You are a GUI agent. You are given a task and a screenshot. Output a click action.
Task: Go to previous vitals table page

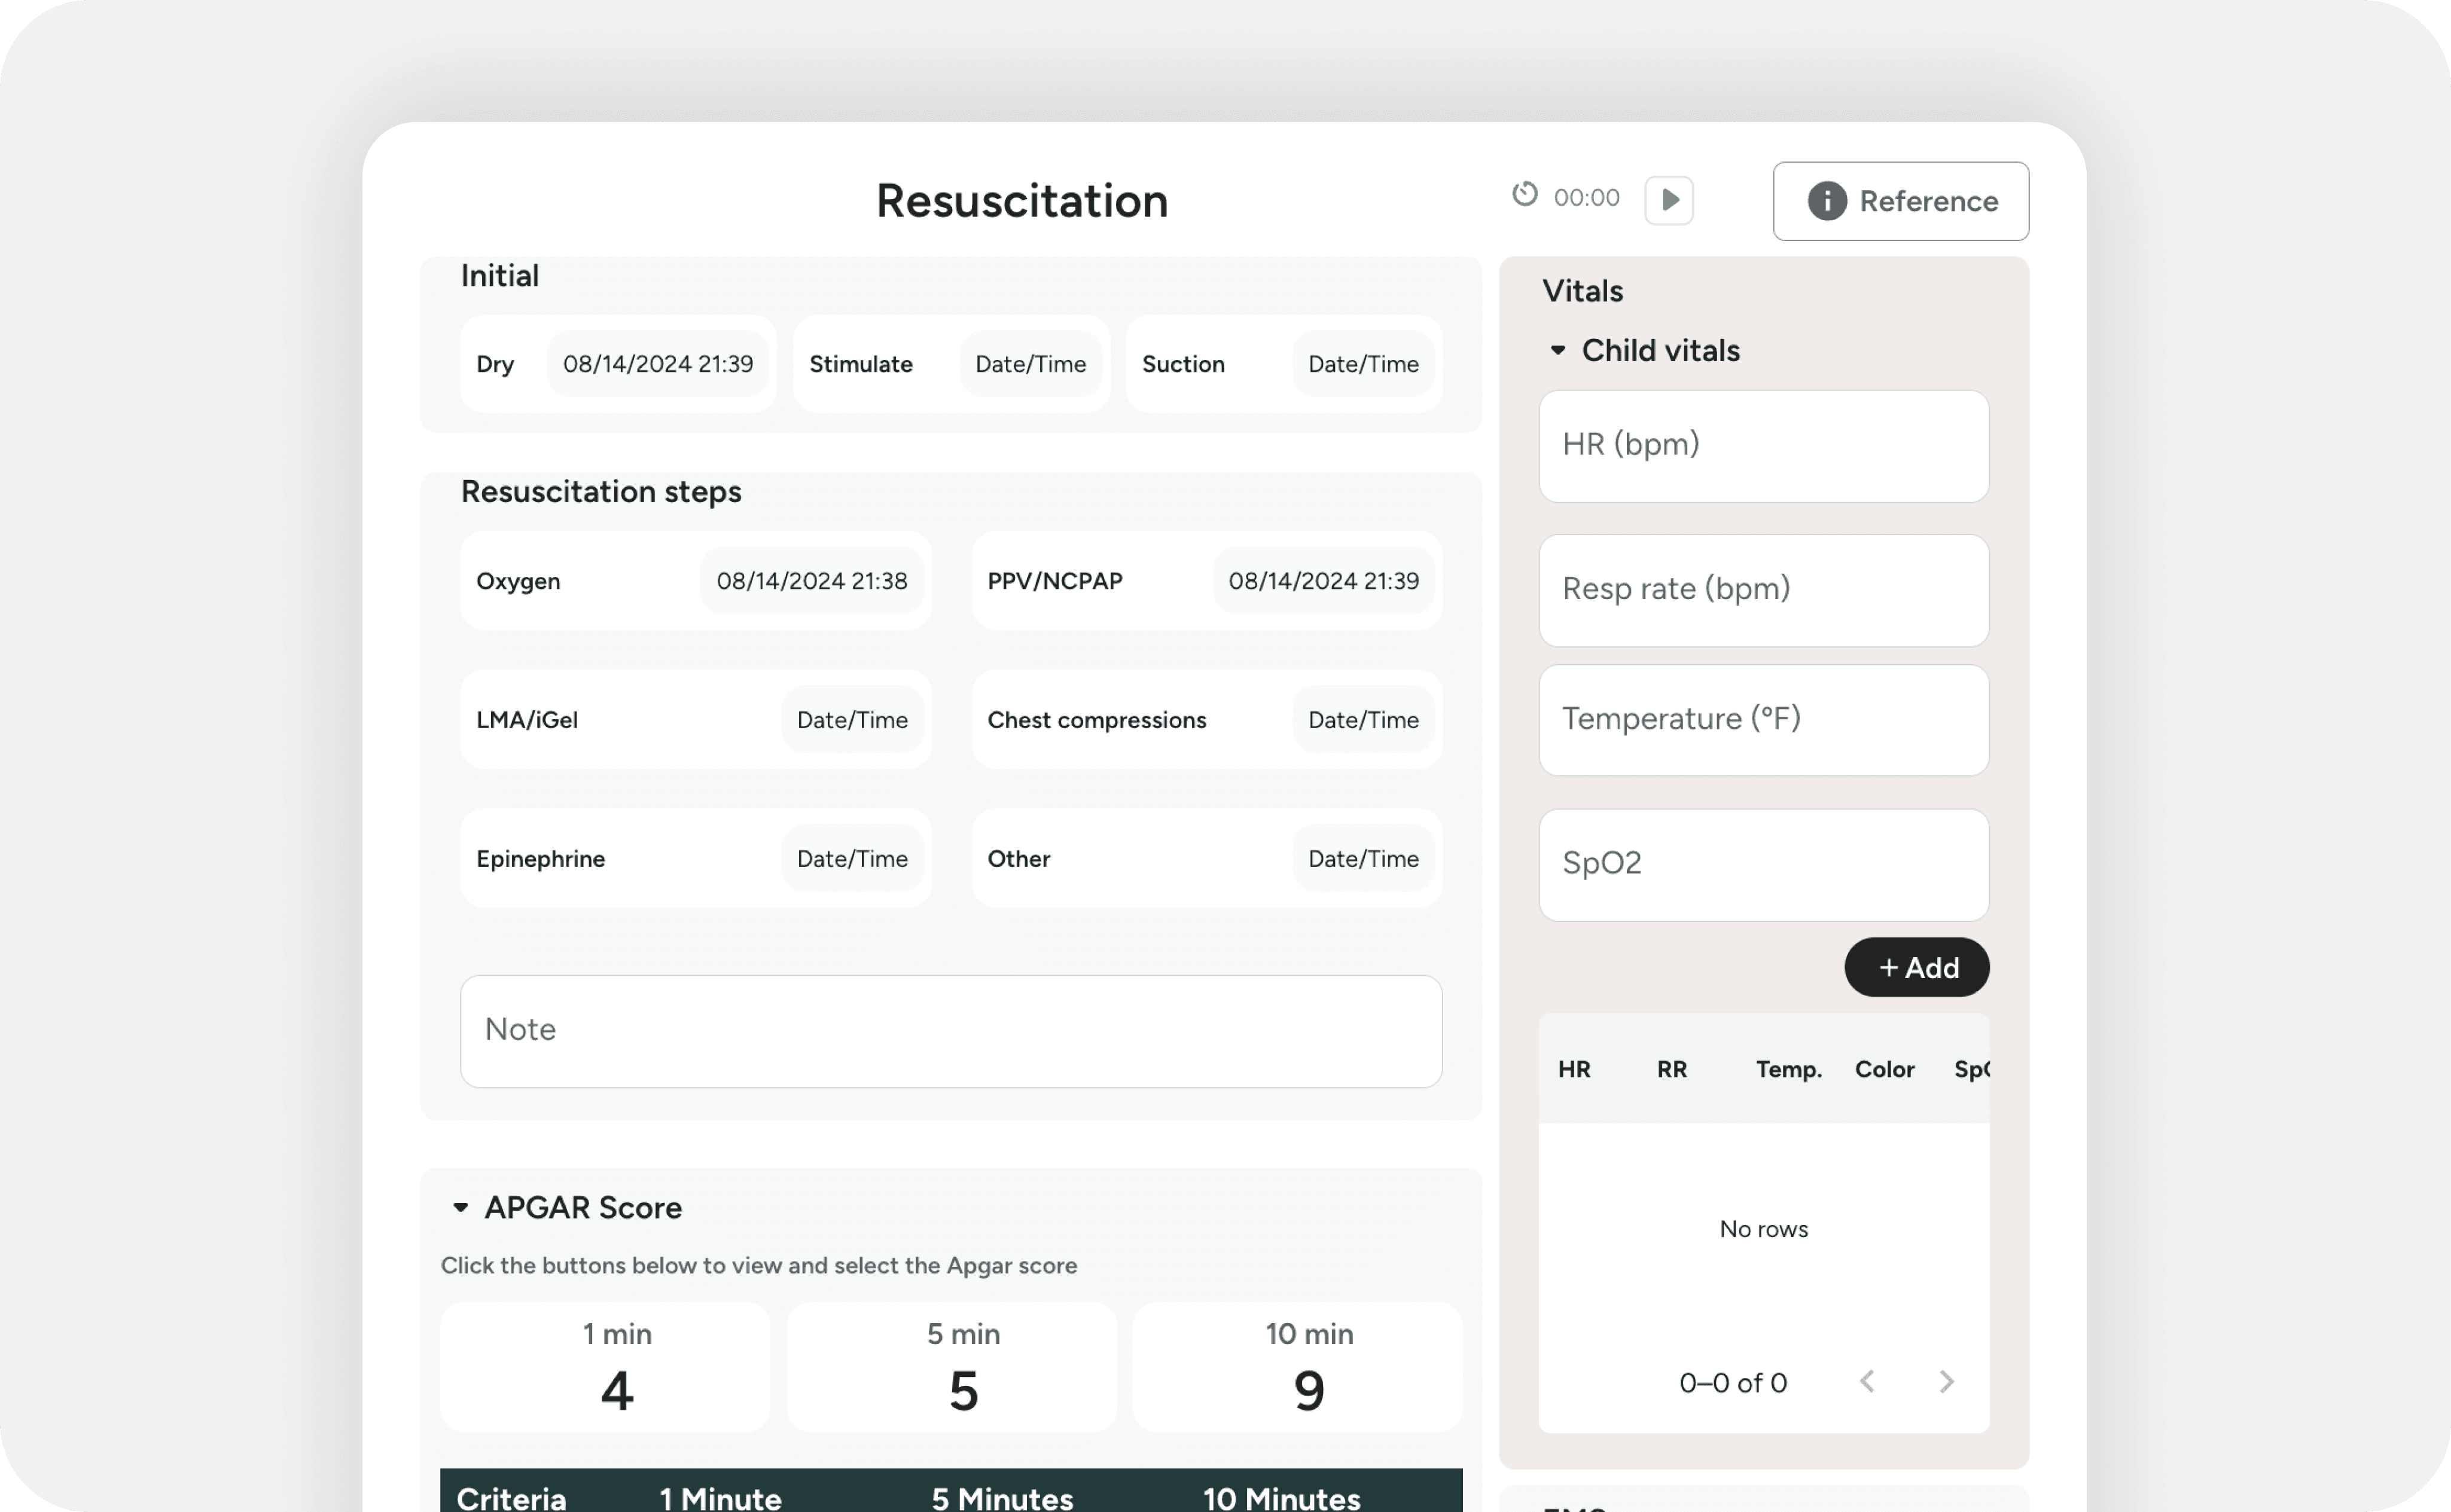click(x=1867, y=1382)
